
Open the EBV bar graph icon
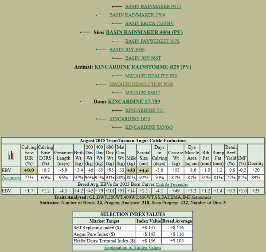[x=11, y=155]
